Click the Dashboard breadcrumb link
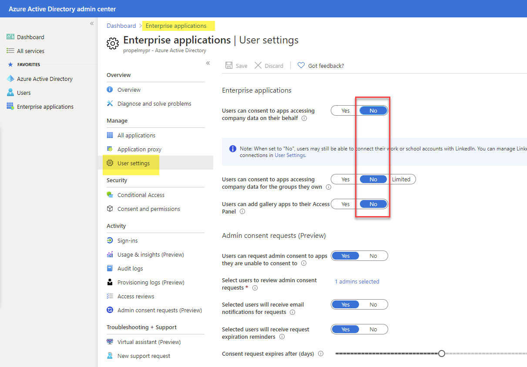This screenshot has height=367, width=527. coord(121,26)
